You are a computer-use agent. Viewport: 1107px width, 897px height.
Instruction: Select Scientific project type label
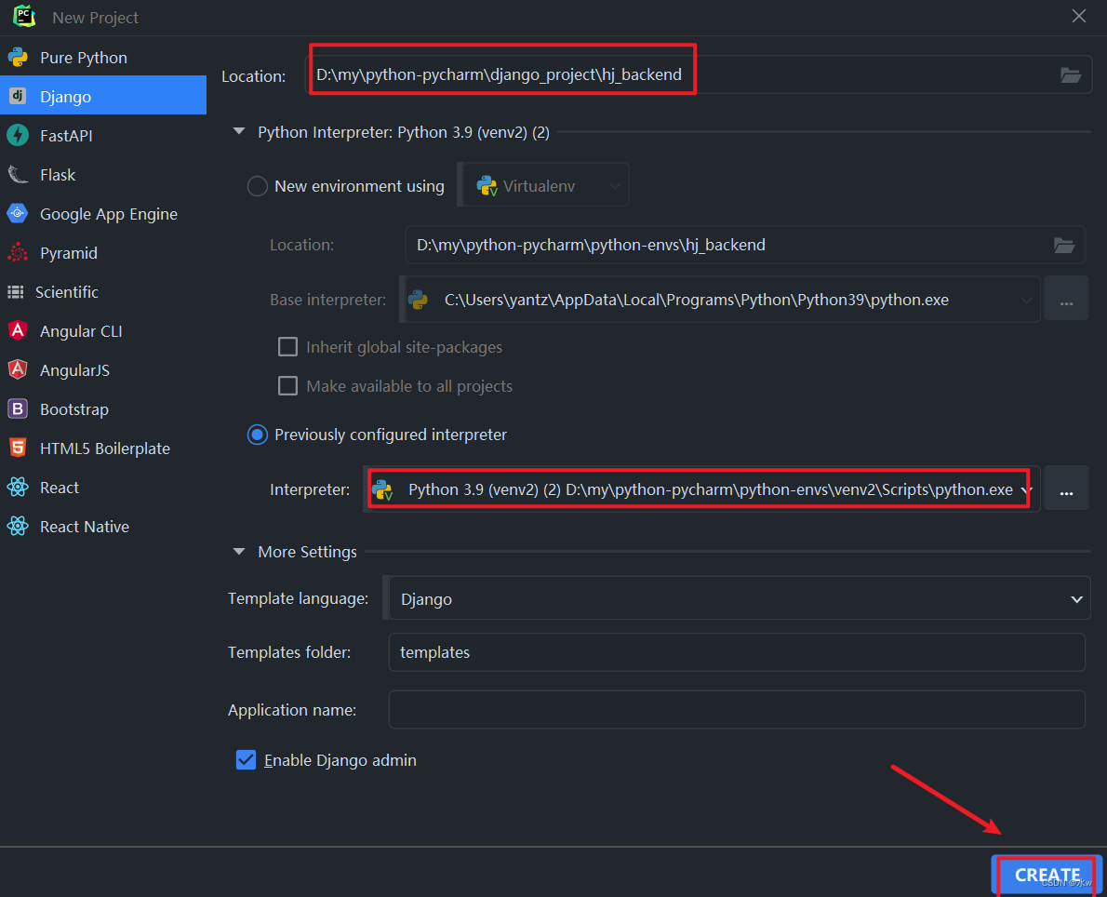(67, 291)
